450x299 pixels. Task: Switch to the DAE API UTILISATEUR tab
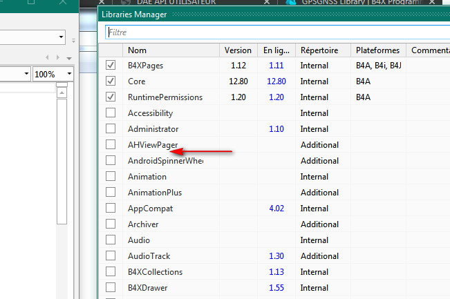coord(176,2)
